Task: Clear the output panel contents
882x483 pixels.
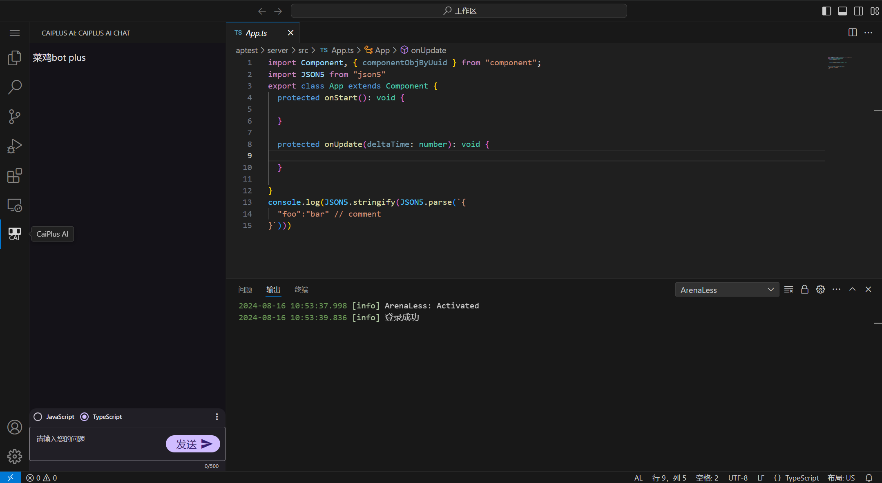Action: pyautogui.click(x=788, y=289)
